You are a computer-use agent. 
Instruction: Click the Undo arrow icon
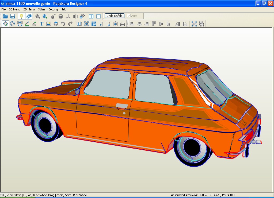tap(63, 24)
